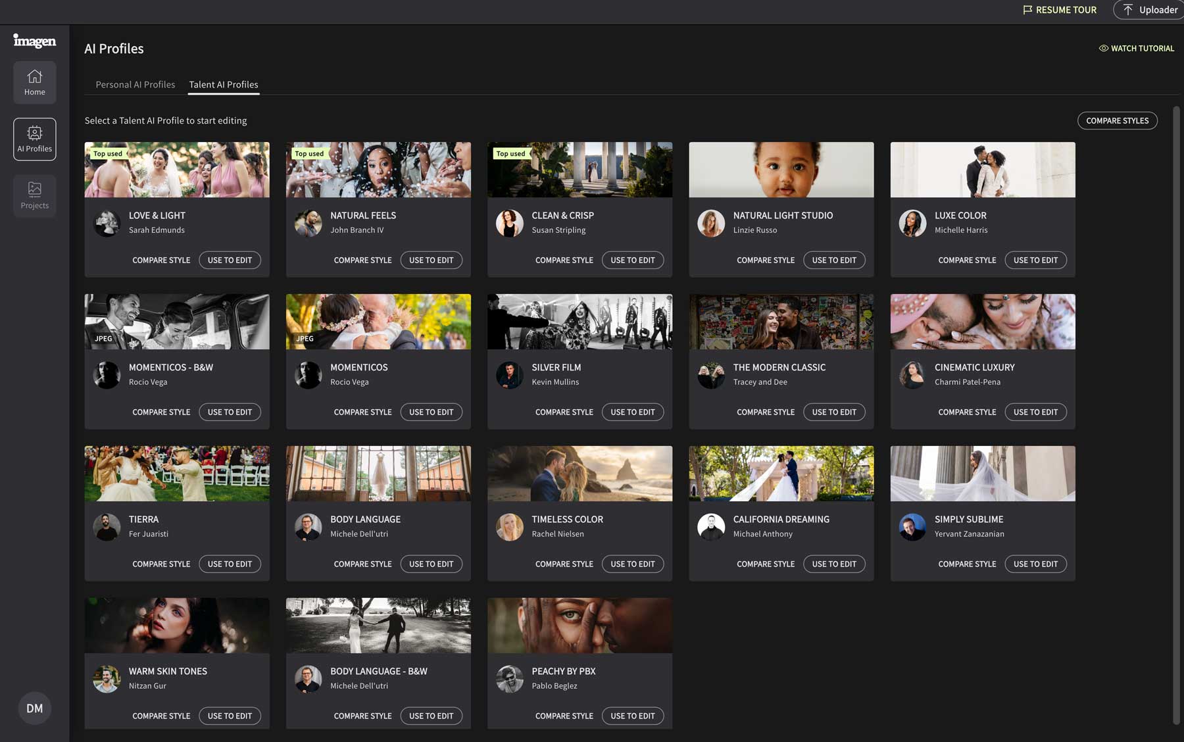1184x742 pixels.
Task: Click Watch Tutorial
Action: pos(1136,48)
